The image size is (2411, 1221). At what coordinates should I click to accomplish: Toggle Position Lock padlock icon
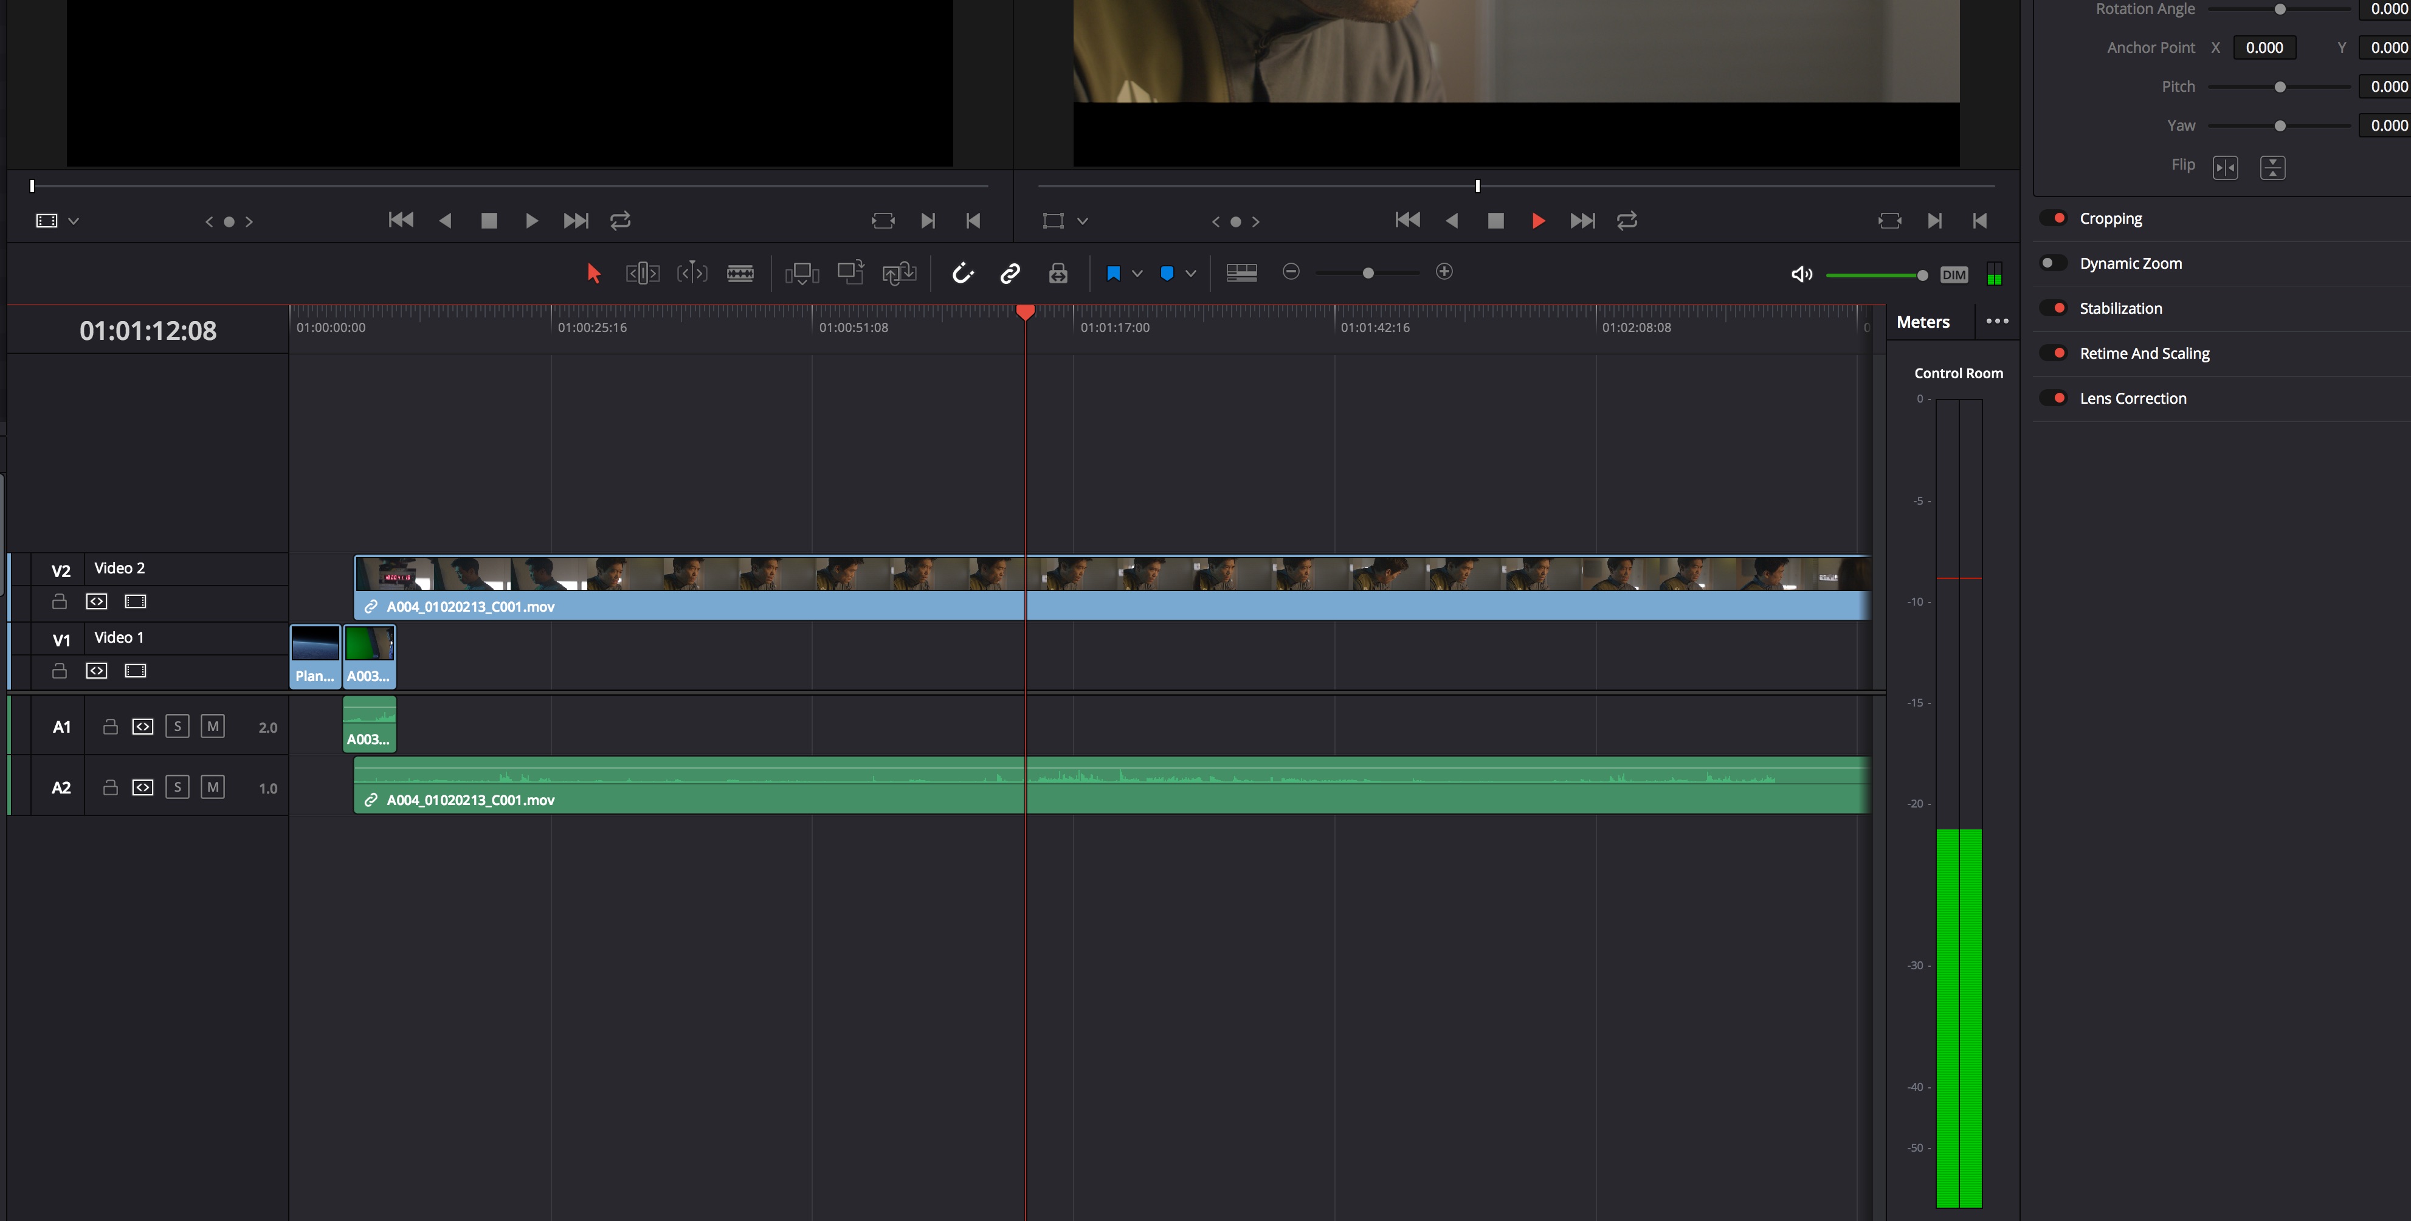1058,274
